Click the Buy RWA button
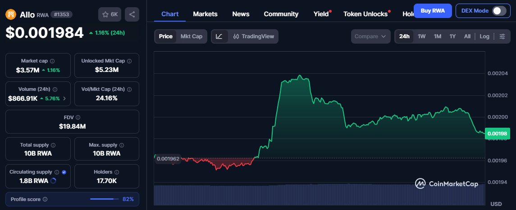This screenshot has width=516, height=210. point(432,10)
